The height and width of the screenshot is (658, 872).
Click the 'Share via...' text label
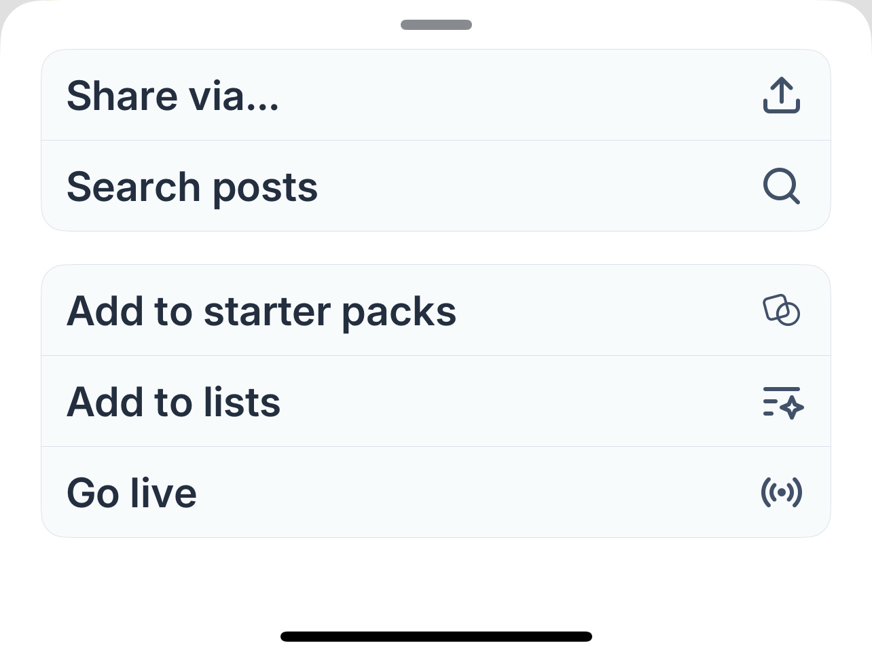(x=172, y=95)
